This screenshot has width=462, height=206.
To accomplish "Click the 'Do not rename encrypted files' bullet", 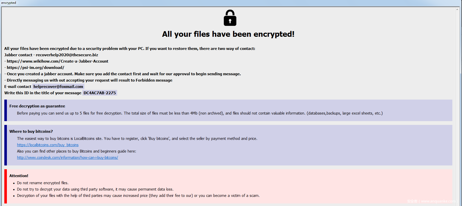I will point(43,183).
